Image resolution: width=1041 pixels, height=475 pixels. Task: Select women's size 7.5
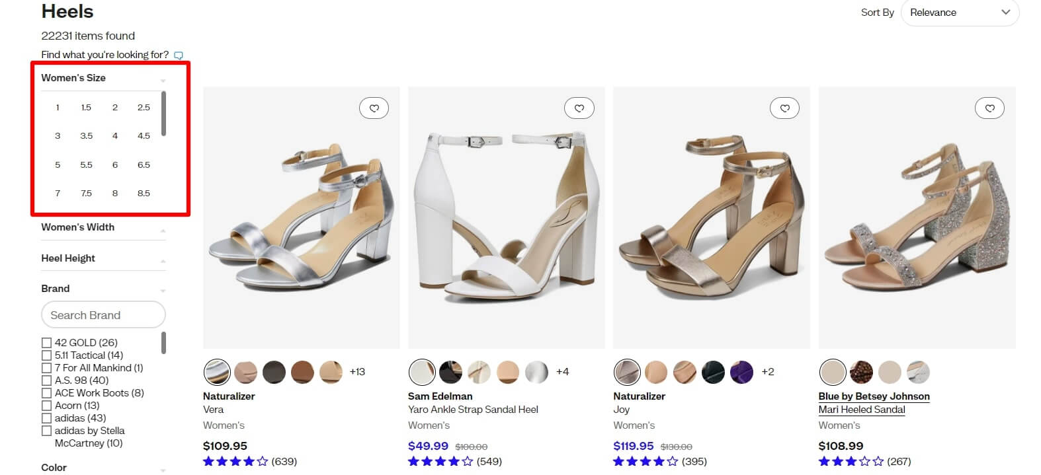(x=86, y=193)
